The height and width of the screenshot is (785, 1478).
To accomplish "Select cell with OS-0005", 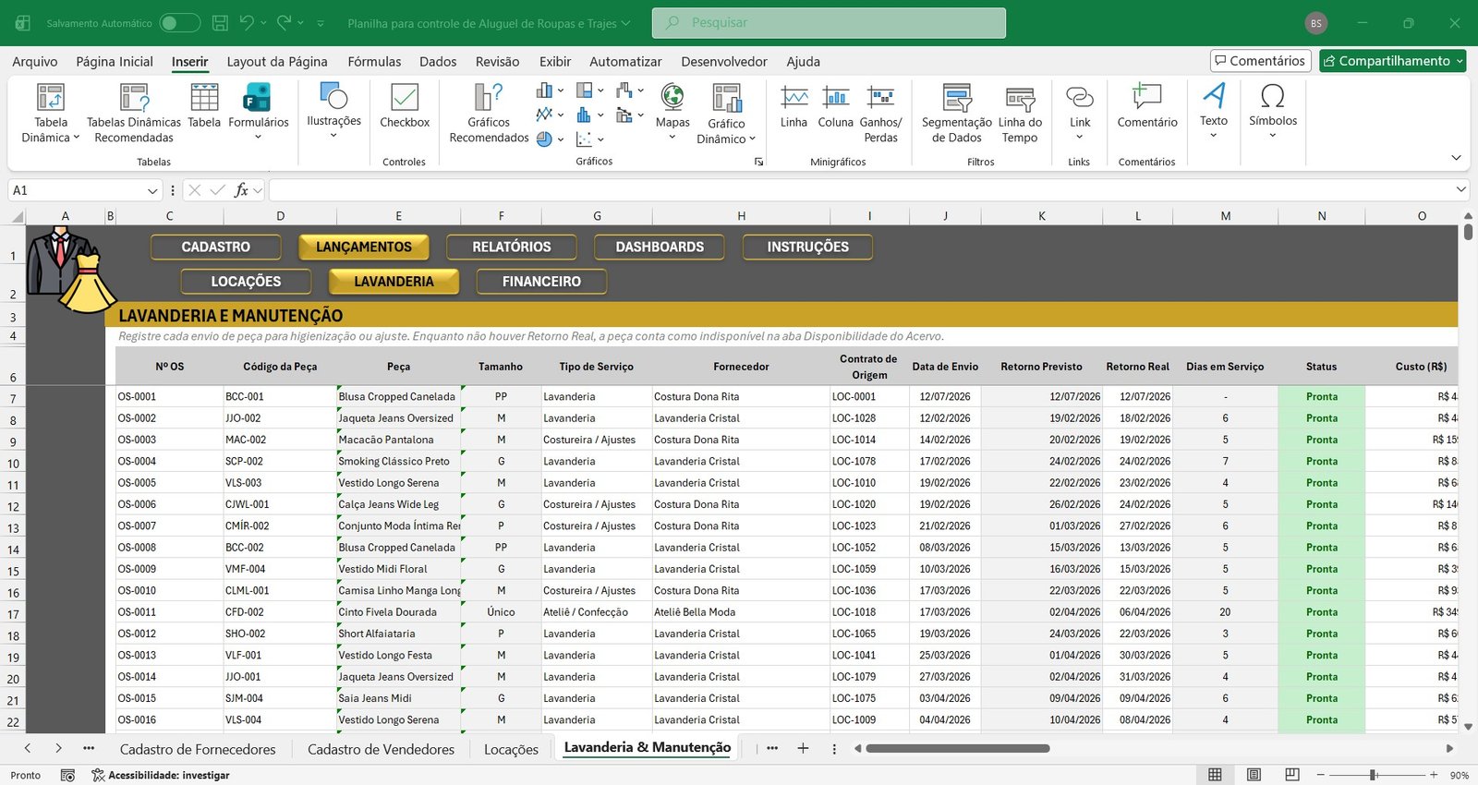I will pyautogui.click(x=169, y=483).
